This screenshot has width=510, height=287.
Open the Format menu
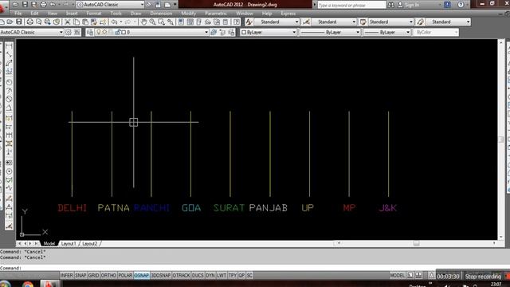point(94,14)
